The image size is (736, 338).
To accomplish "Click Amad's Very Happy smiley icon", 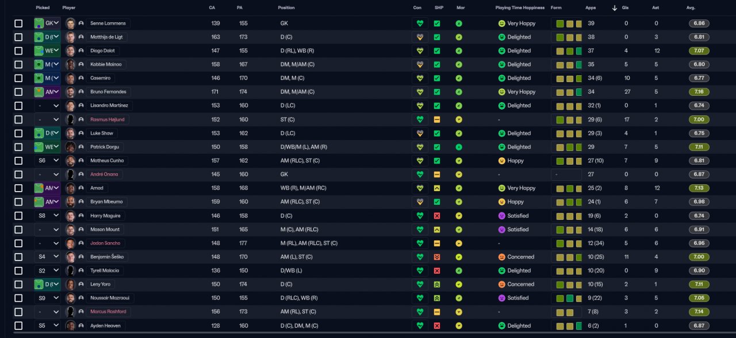I will click(x=501, y=189).
